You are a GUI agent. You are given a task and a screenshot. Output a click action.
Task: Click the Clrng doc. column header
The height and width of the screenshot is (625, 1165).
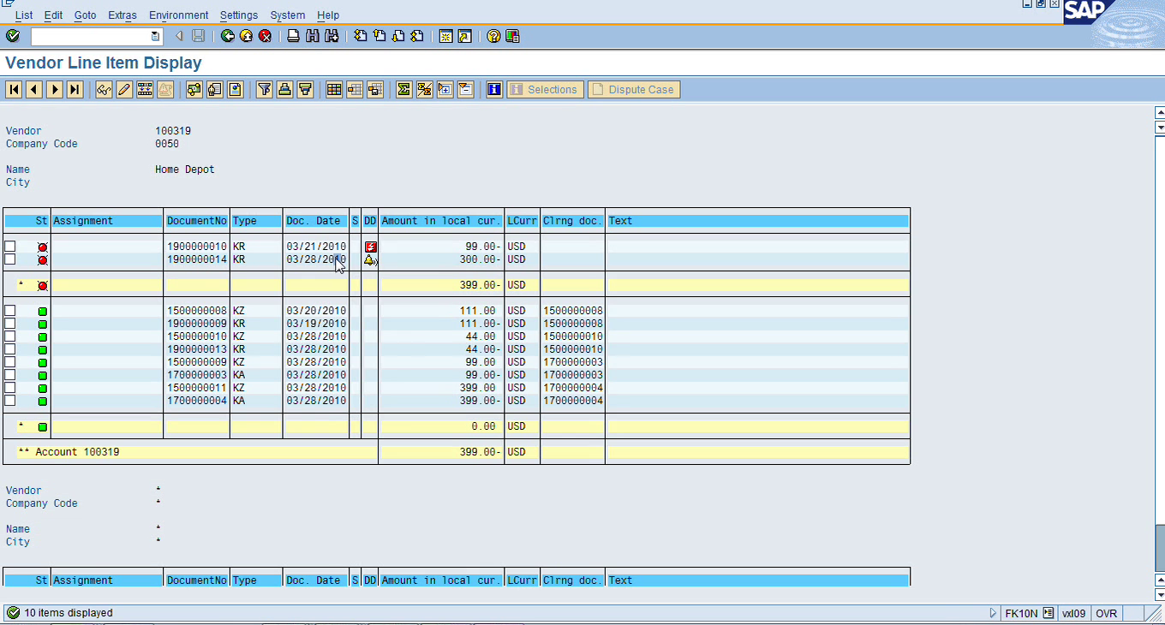click(572, 221)
